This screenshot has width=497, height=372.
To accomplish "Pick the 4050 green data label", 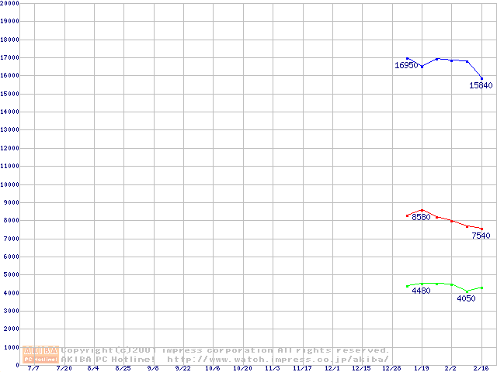I will pos(466,298).
